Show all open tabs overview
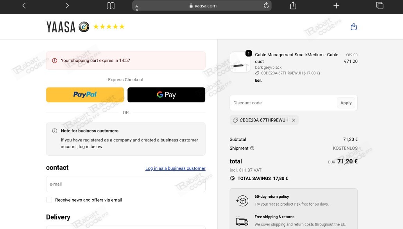The width and height of the screenshot is (403, 229). click(380, 5)
